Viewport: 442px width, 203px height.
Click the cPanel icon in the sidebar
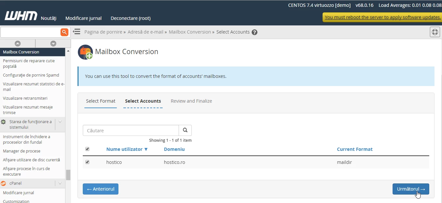click(3, 183)
